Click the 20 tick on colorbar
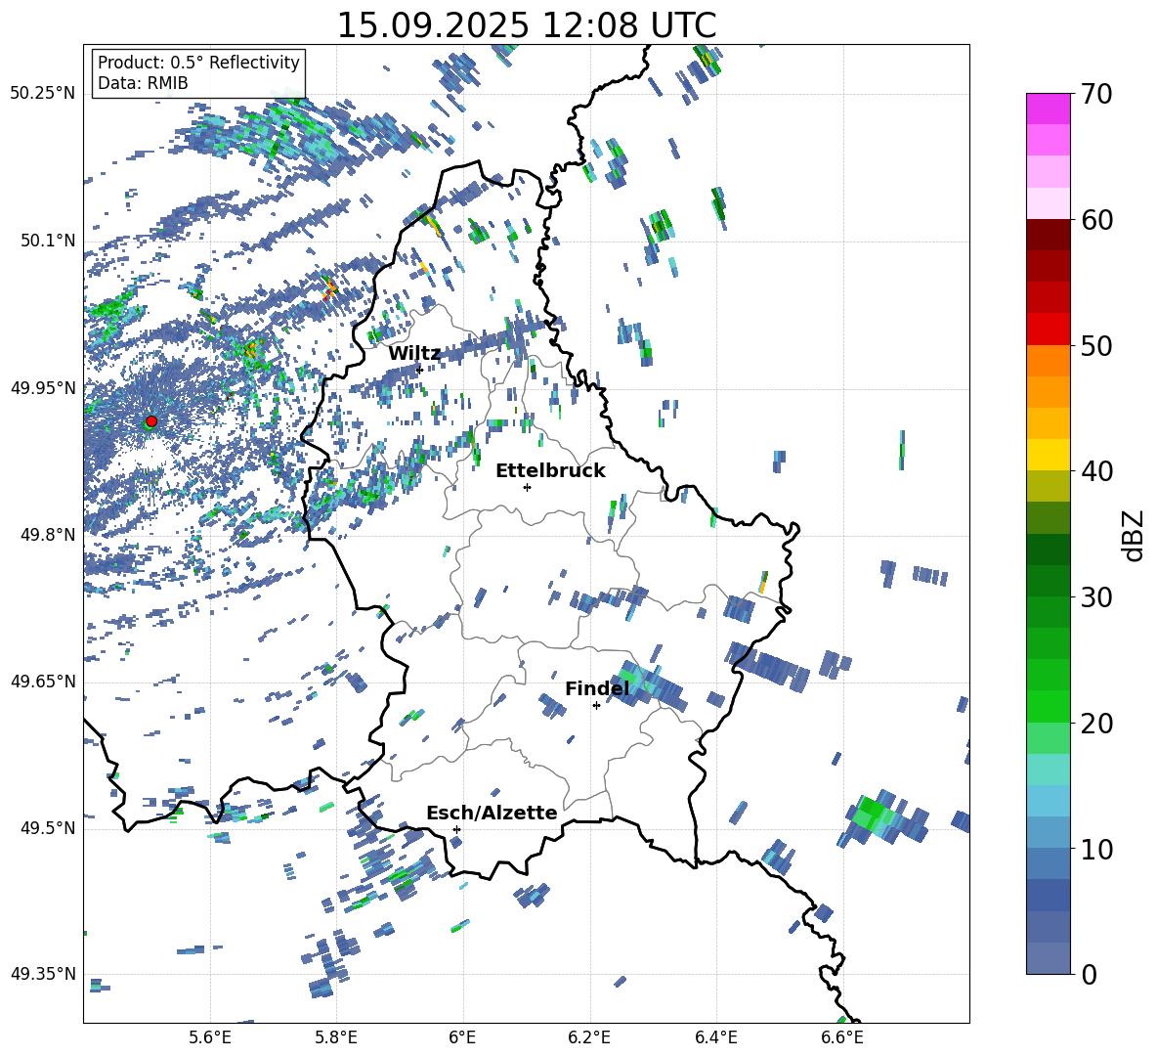1157x1057 pixels. (1096, 724)
